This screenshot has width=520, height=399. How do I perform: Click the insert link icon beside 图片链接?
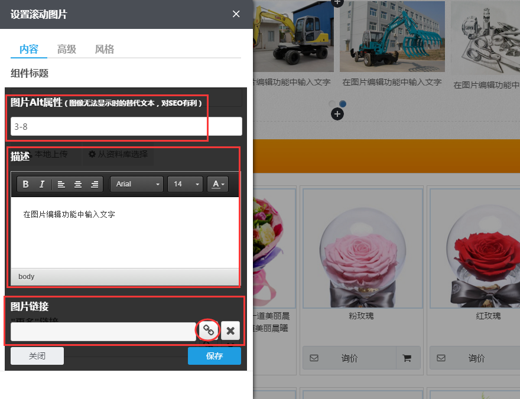208,331
